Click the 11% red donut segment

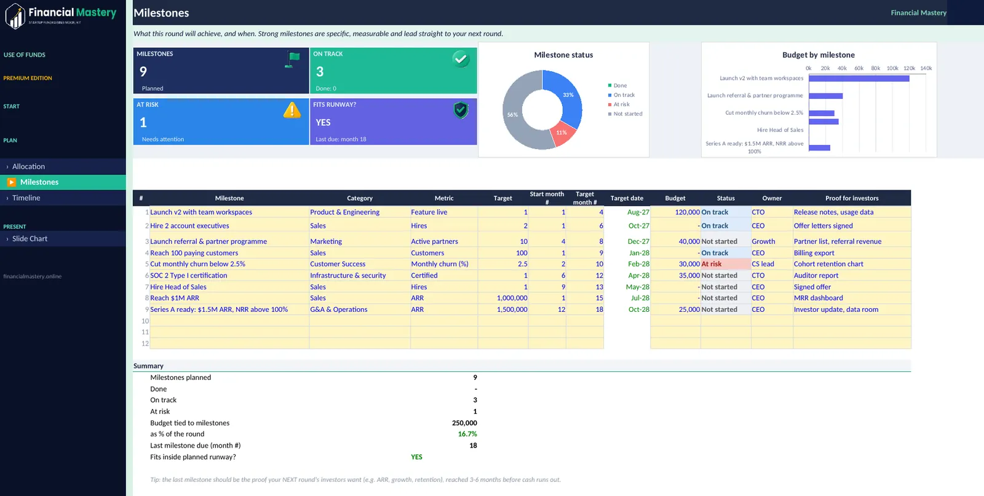(x=561, y=134)
